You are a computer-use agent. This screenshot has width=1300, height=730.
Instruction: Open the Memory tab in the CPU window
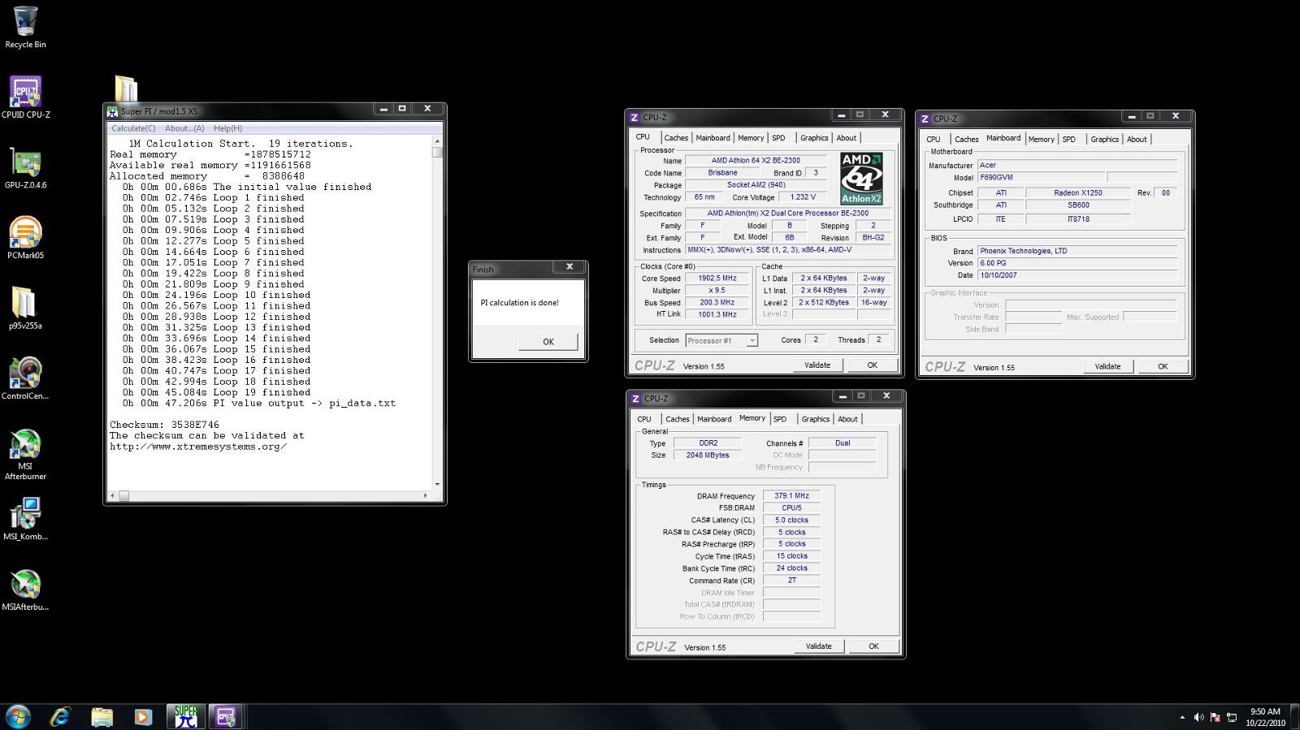[x=751, y=138]
